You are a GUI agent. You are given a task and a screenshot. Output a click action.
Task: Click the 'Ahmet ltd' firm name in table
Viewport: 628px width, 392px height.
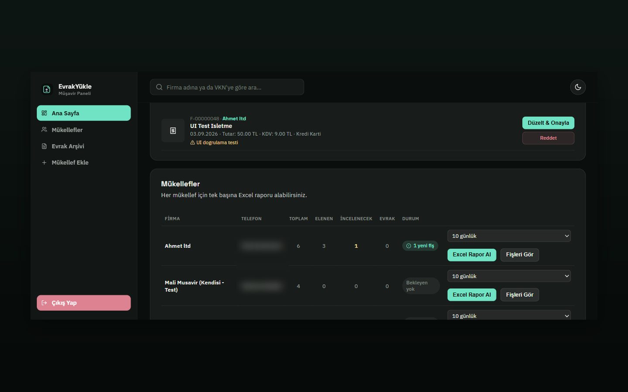(x=177, y=246)
